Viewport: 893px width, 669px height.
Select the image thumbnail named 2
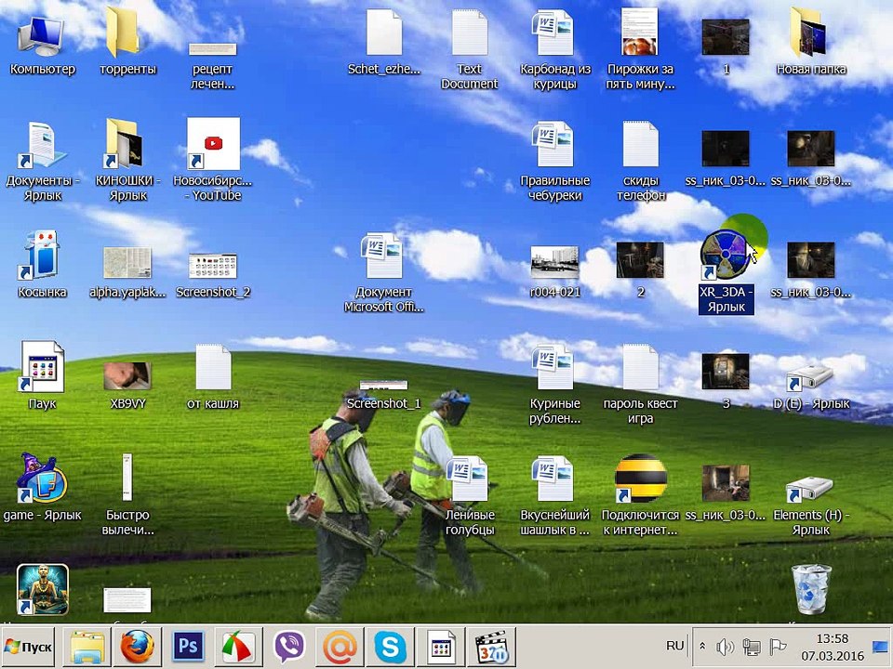pyautogui.click(x=640, y=269)
